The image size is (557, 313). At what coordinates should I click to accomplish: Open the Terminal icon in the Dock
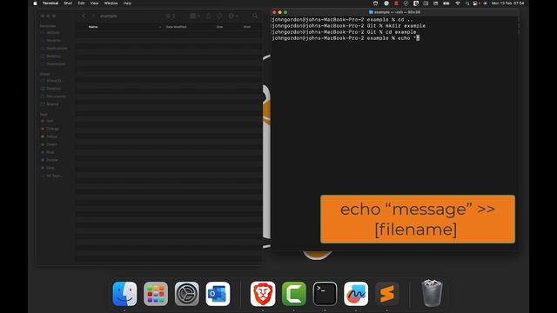[x=325, y=294]
